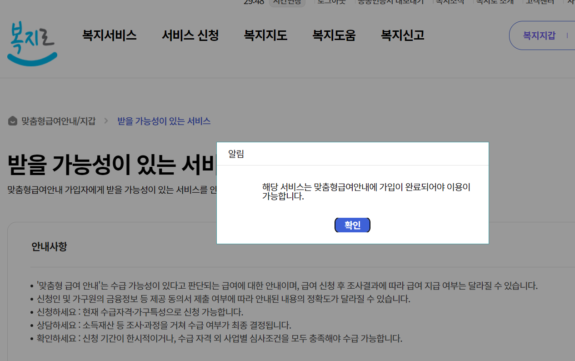
Task: Click the 알림 dialog title bar
Action: 237,154
